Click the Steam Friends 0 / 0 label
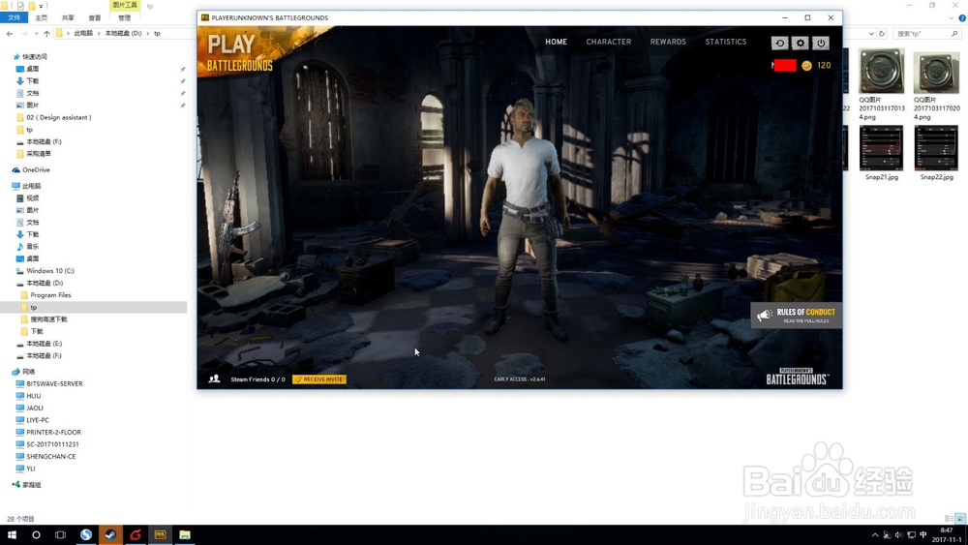Viewport: 968px width, 545px height. pyautogui.click(x=257, y=378)
